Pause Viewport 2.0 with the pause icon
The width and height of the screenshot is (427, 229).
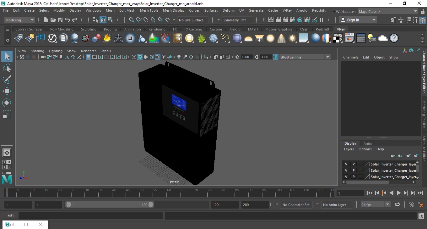[x=322, y=20]
